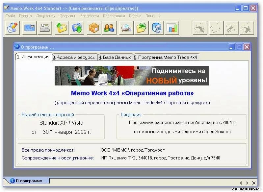This screenshot has width=263, height=192.
Task: Open the Файл menu
Action: [10, 16]
